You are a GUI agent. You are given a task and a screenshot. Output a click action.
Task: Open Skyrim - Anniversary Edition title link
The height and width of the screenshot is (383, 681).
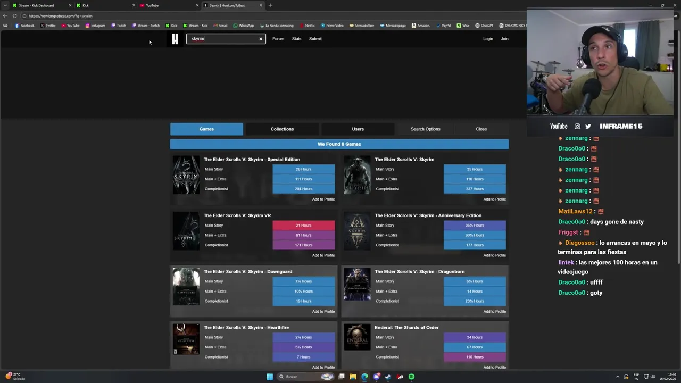pos(428,215)
